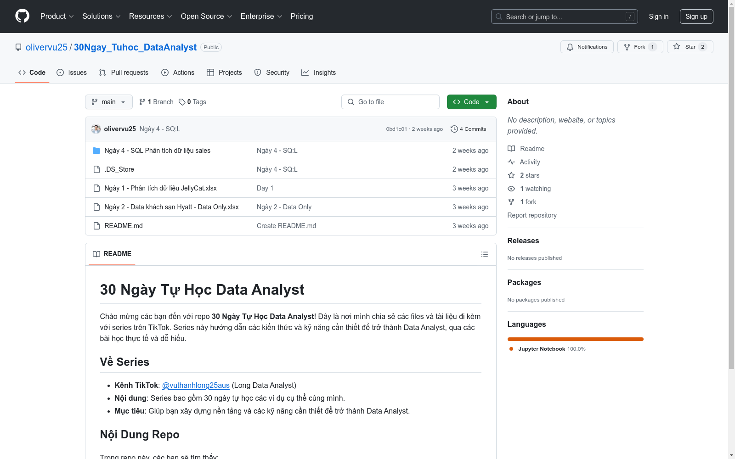Click the Sign in link
Viewport: 735px width, 459px height.
tap(659, 17)
